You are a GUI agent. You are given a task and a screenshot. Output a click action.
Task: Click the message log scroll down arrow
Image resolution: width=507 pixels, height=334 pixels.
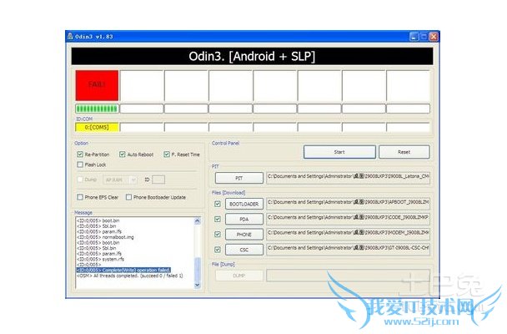198,285
